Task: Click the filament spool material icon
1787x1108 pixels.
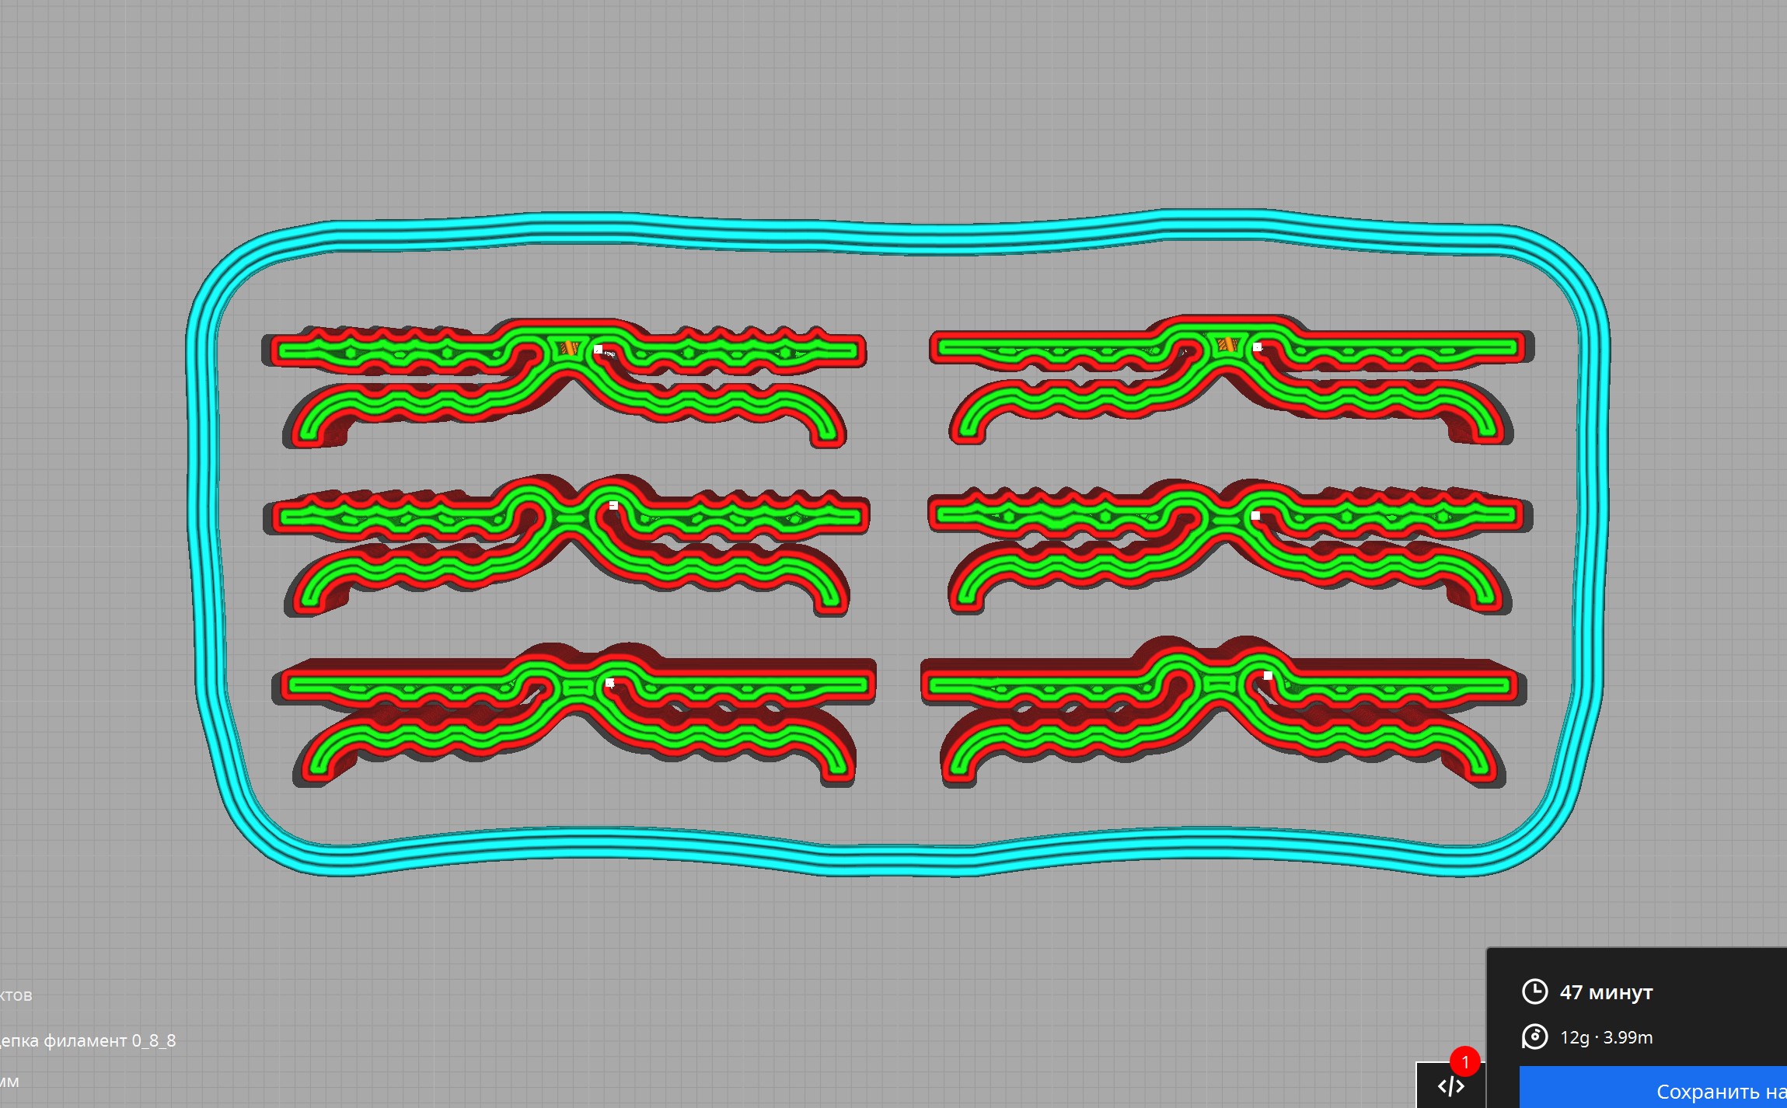Action: [1534, 1037]
